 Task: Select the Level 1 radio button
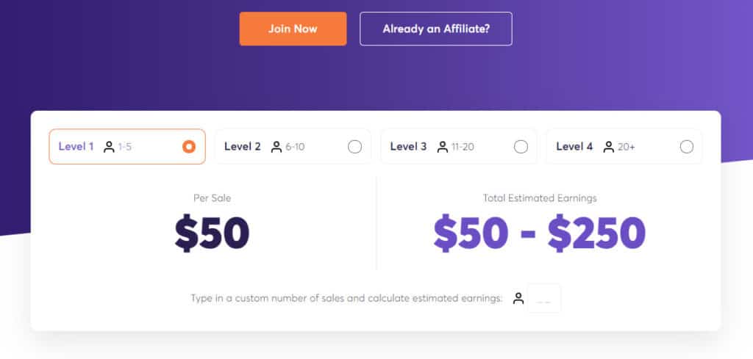click(189, 147)
